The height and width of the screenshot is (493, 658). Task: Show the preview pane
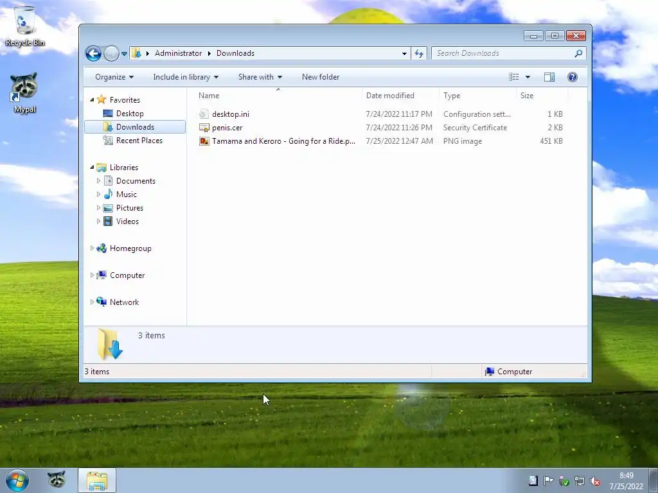tap(549, 77)
